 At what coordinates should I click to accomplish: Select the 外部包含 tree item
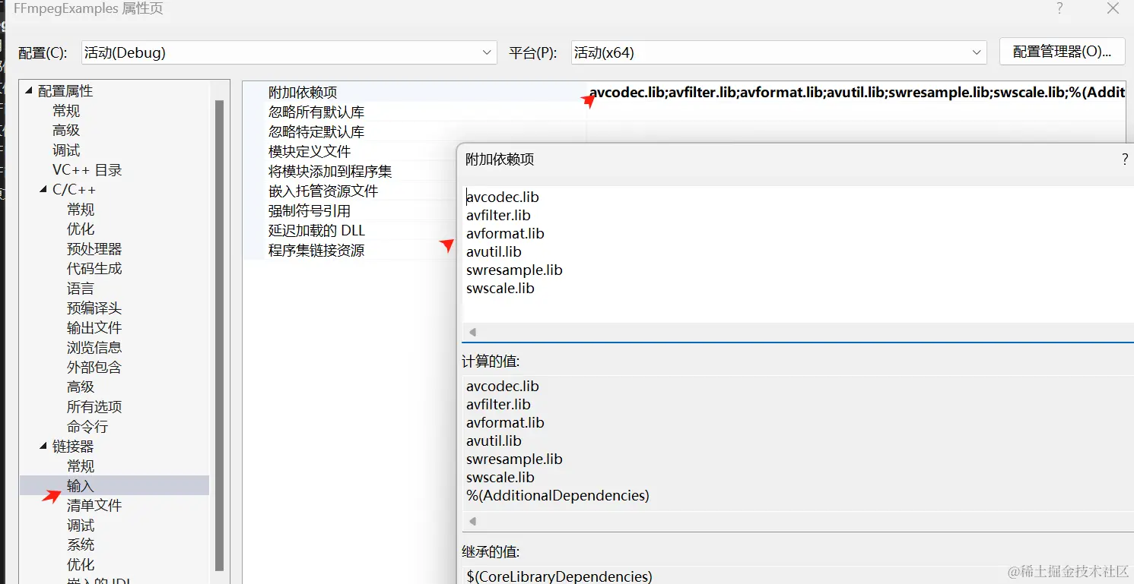click(94, 368)
